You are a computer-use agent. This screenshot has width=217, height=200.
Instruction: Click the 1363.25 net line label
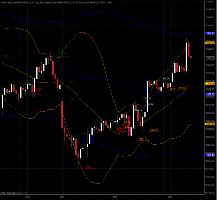click(154, 130)
